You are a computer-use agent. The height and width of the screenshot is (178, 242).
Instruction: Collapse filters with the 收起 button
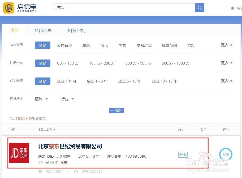116,111
